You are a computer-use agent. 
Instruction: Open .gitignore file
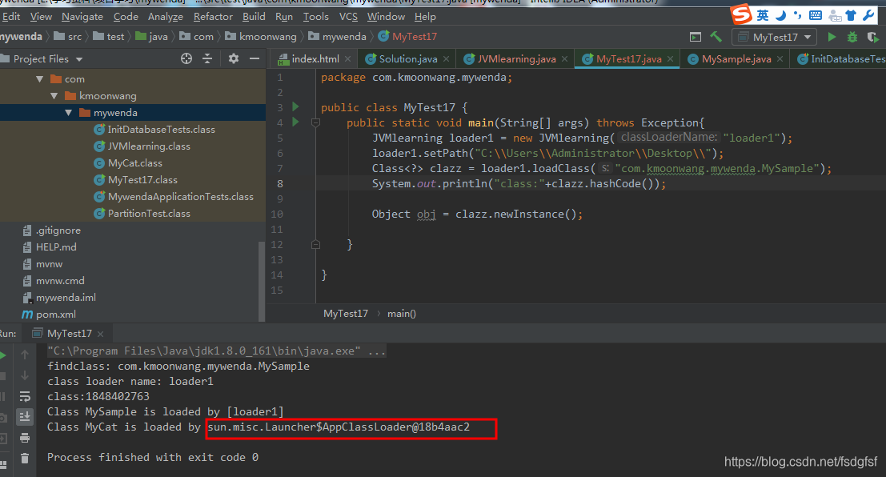pos(51,230)
